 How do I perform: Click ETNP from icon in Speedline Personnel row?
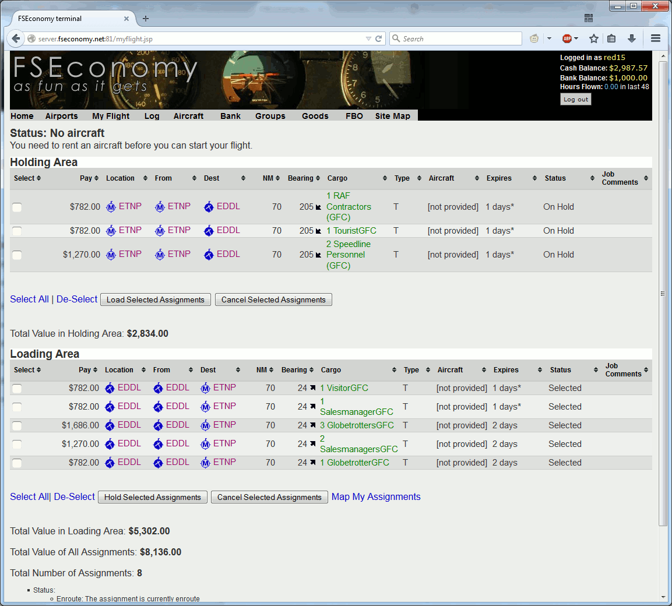[x=160, y=255]
